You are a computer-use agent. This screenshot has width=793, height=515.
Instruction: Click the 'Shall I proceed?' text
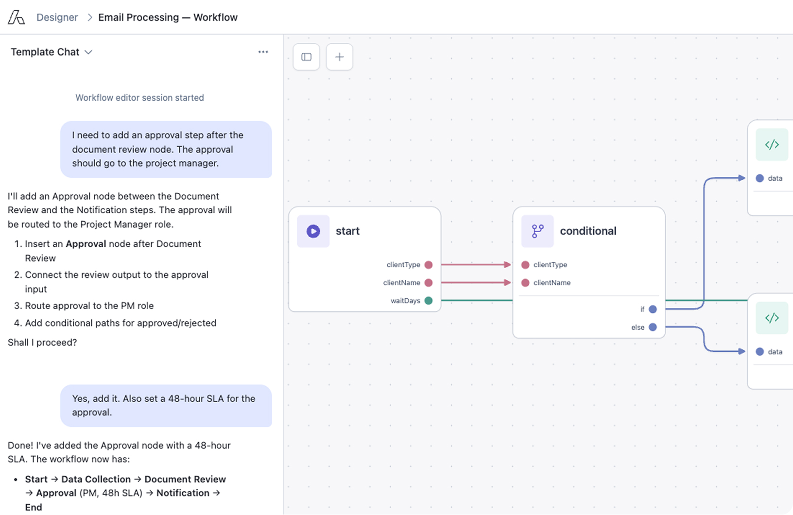42,343
